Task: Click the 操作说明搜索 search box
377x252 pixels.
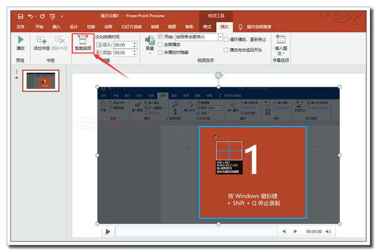Action: pyautogui.click(x=259, y=27)
